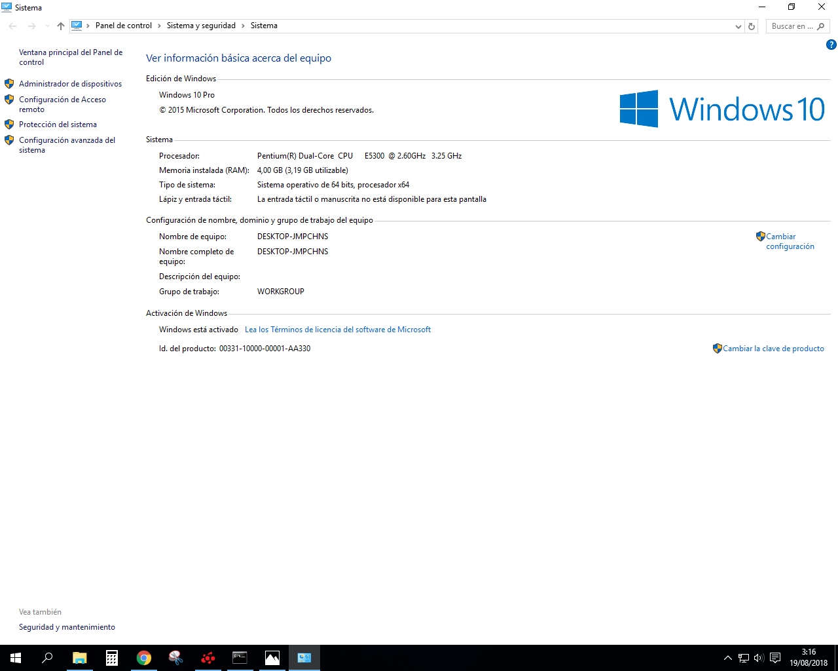Viewport: 838px width, 671px height.
Task: Click Cambiar la clave de producto
Action: [773, 349]
